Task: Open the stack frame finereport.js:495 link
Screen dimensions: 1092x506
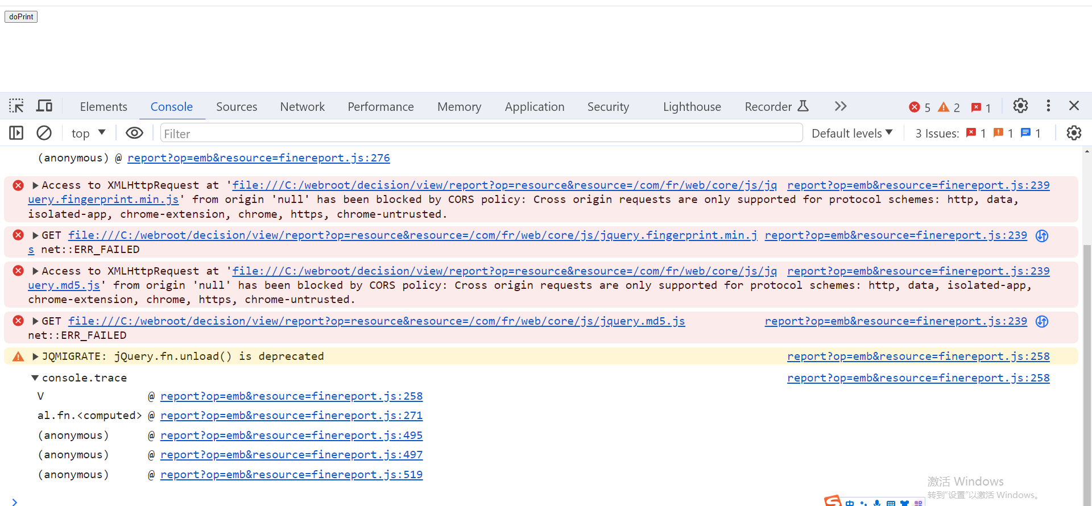Action: coord(292,436)
